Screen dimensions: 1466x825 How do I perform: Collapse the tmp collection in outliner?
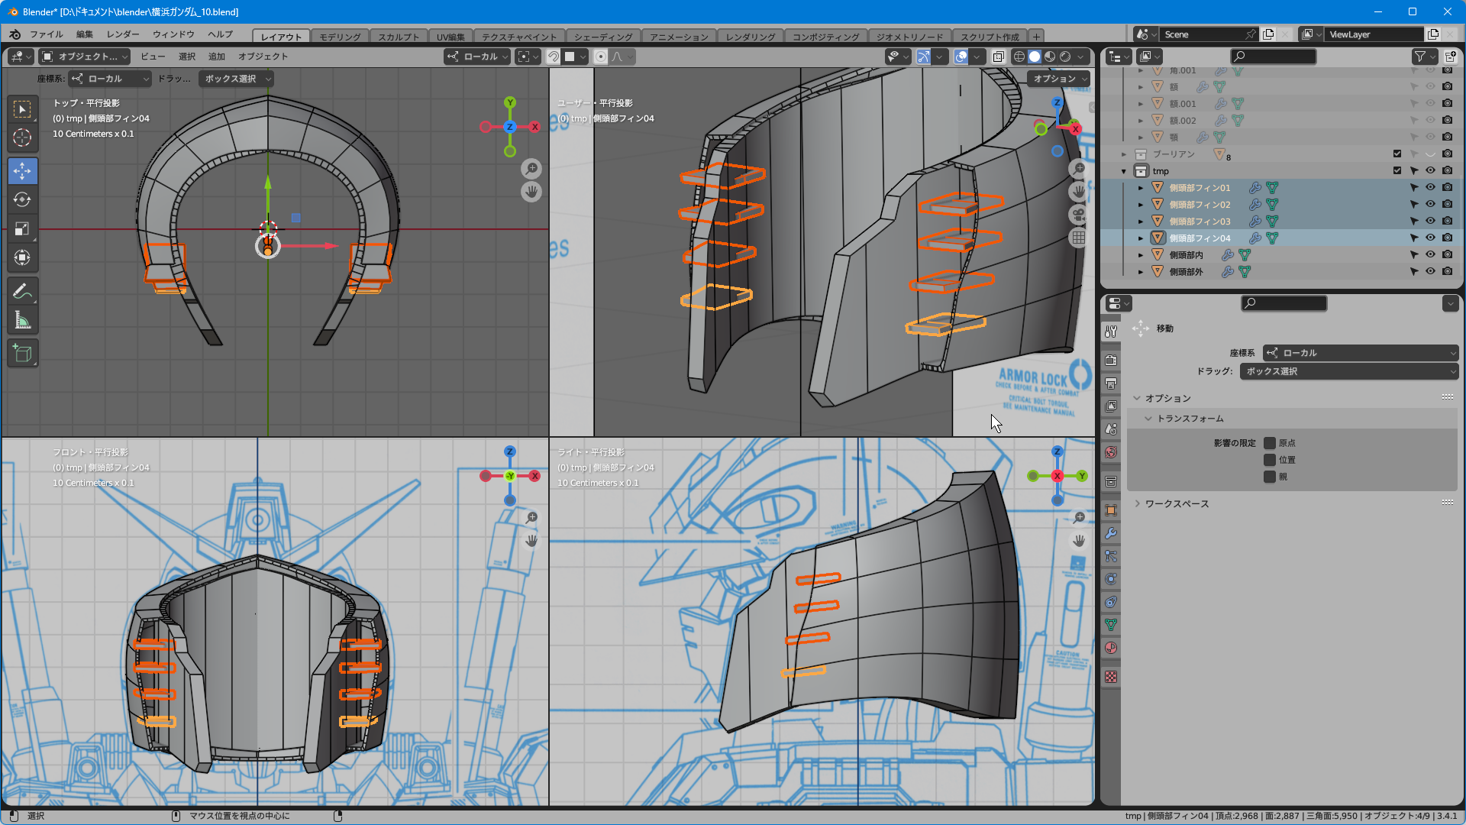1124,171
